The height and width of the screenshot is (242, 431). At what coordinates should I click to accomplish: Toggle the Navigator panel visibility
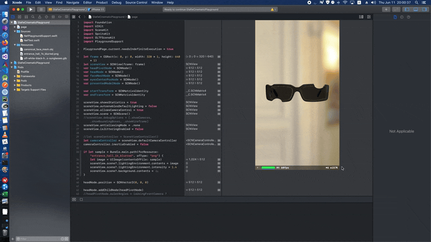point(406,9)
